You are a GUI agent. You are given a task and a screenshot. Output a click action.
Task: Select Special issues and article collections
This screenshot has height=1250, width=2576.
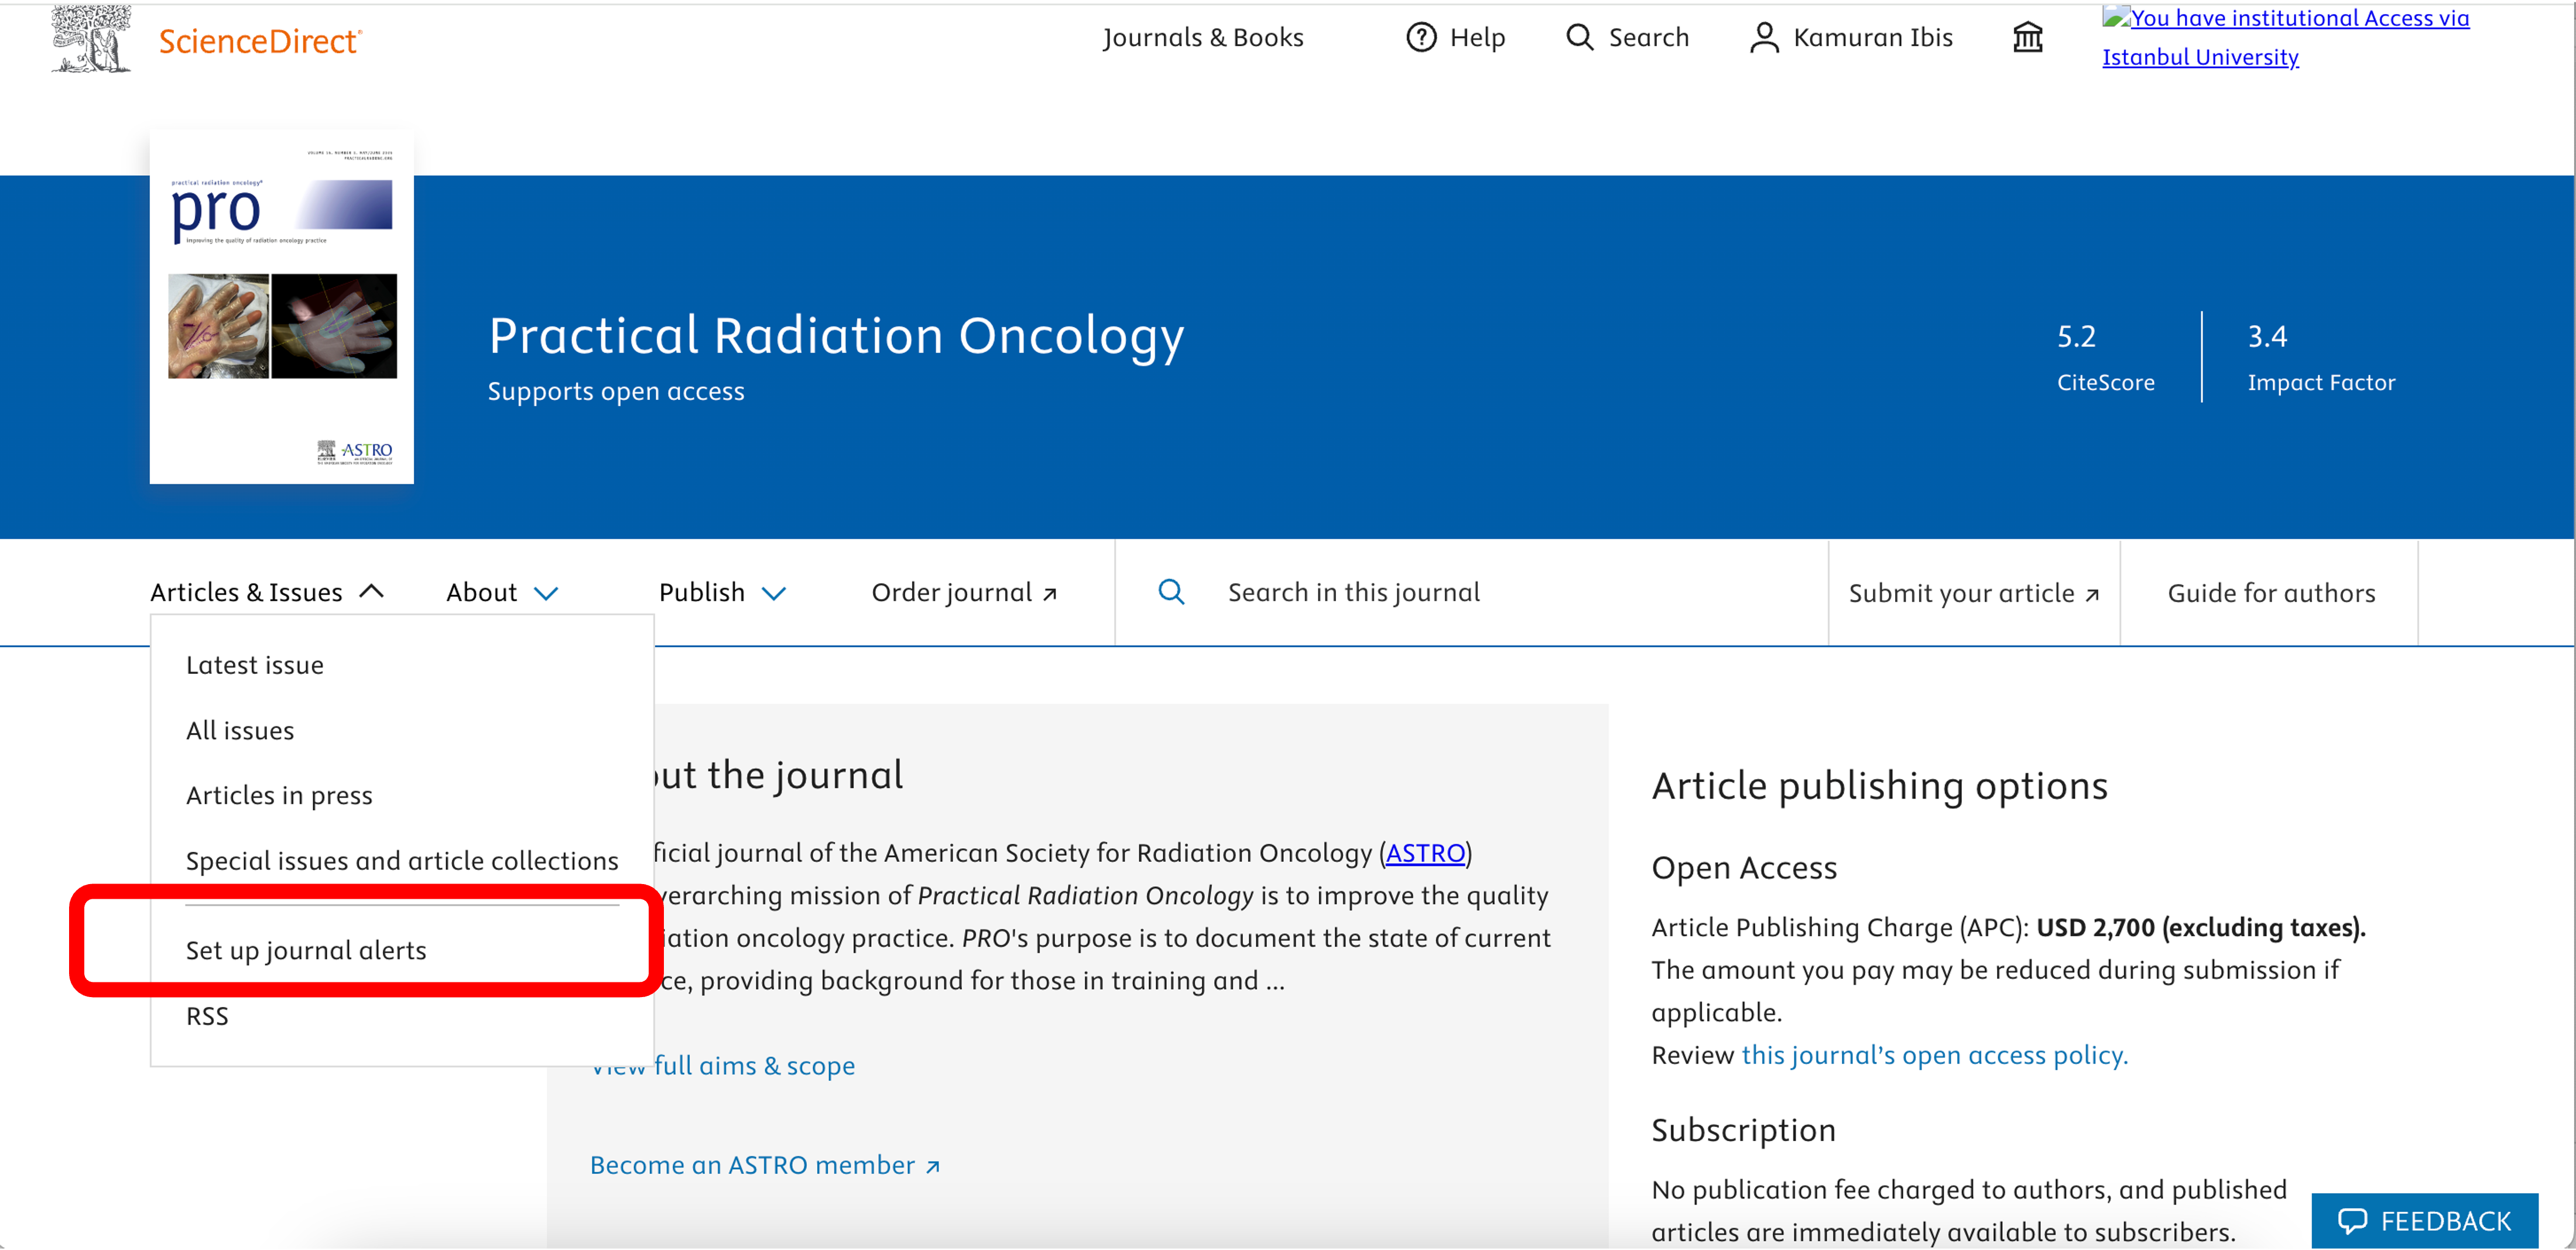402,860
